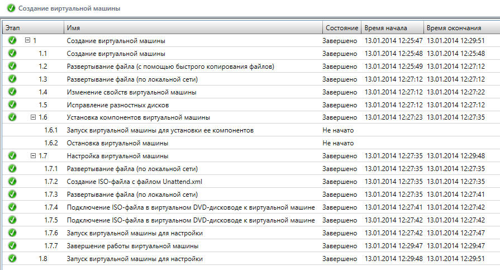
Task: Click the Время окончания column header
Action: tap(454, 28)
